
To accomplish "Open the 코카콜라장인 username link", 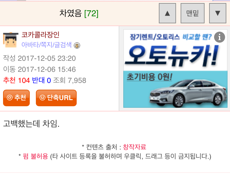I will [40, 35].
